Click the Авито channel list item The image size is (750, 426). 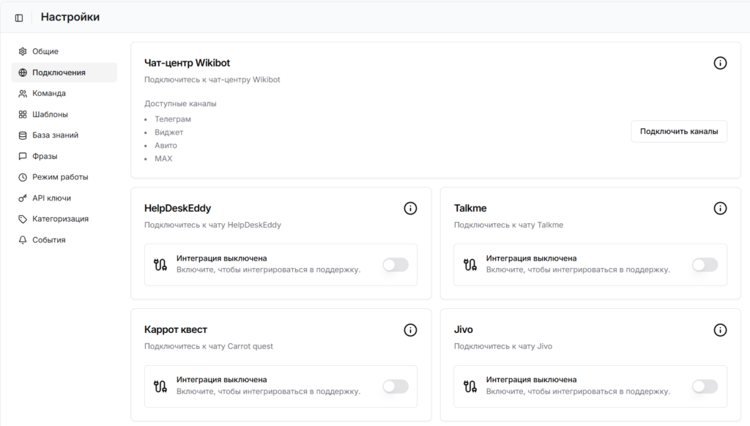pos(166,146)
